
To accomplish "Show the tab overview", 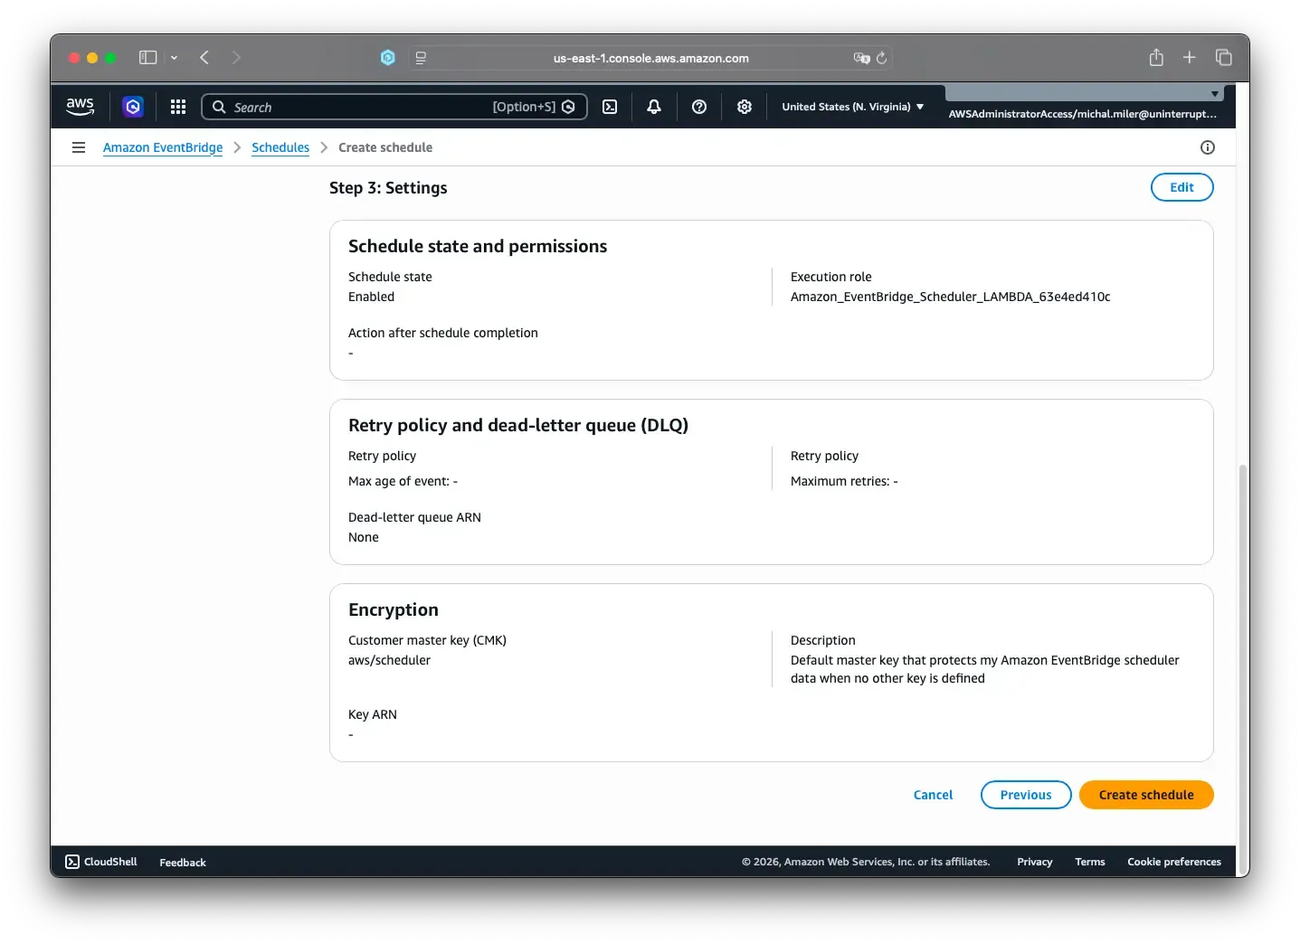I will click(1224, 58).
